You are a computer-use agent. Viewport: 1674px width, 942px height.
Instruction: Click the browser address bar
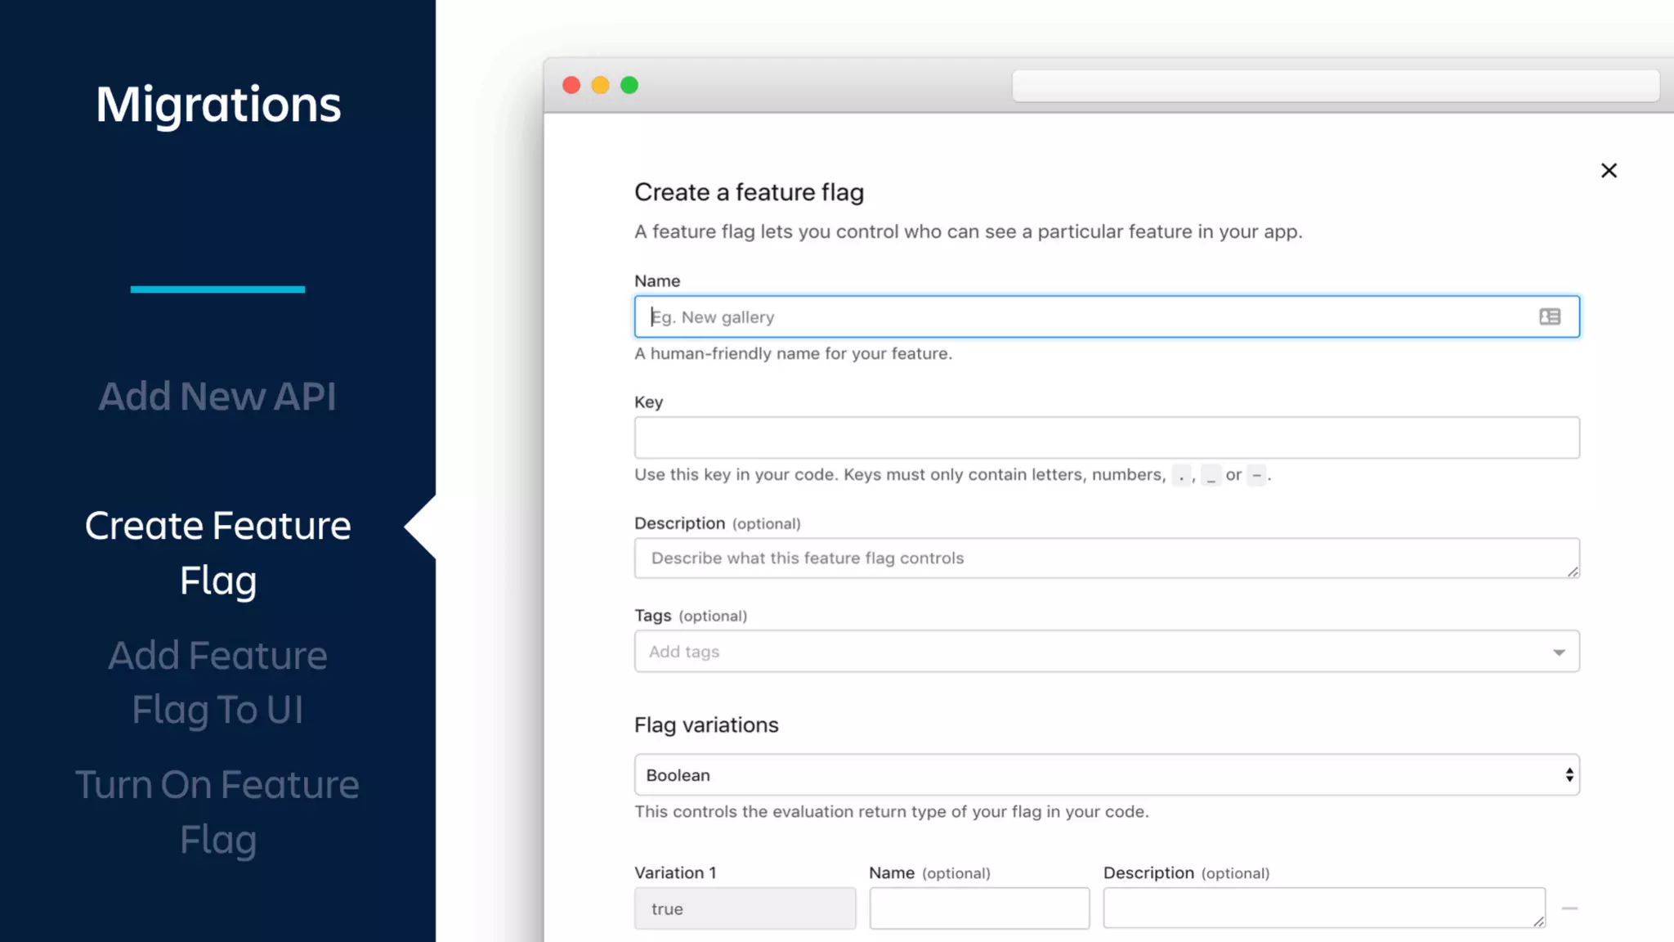[1336, 85]
